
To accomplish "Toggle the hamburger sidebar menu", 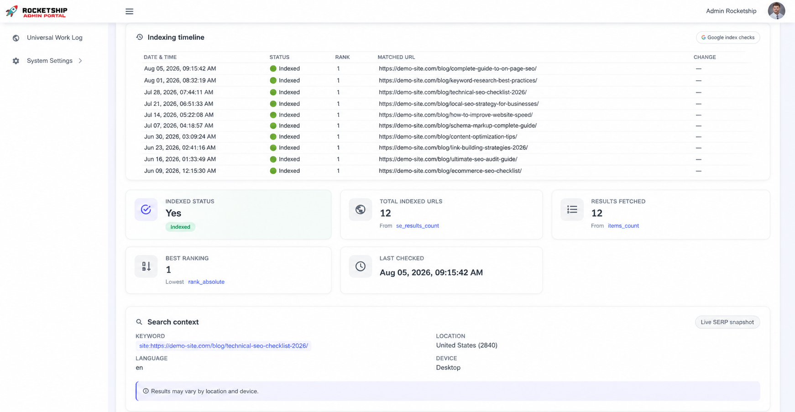I will pos(129,11).
